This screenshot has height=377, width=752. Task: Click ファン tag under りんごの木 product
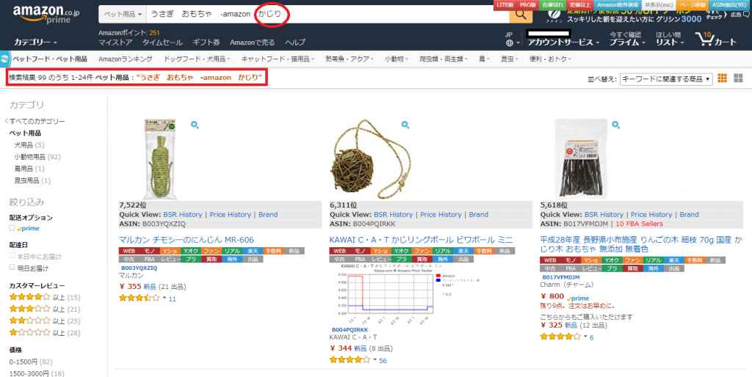(x=632, y=260)
